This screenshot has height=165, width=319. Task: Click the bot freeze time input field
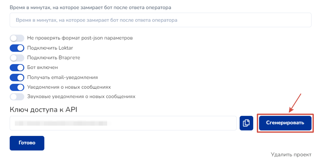[x=160, y=20]
